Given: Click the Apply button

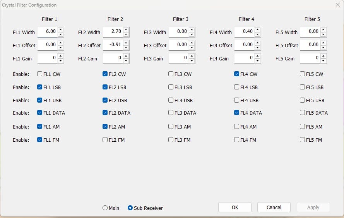Looking at the screenshot, I should pyautogui.click(x=313, y=207).
